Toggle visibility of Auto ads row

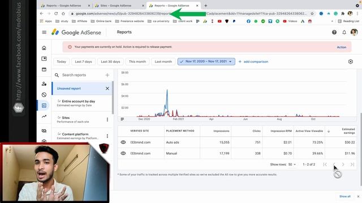[123, 142]
